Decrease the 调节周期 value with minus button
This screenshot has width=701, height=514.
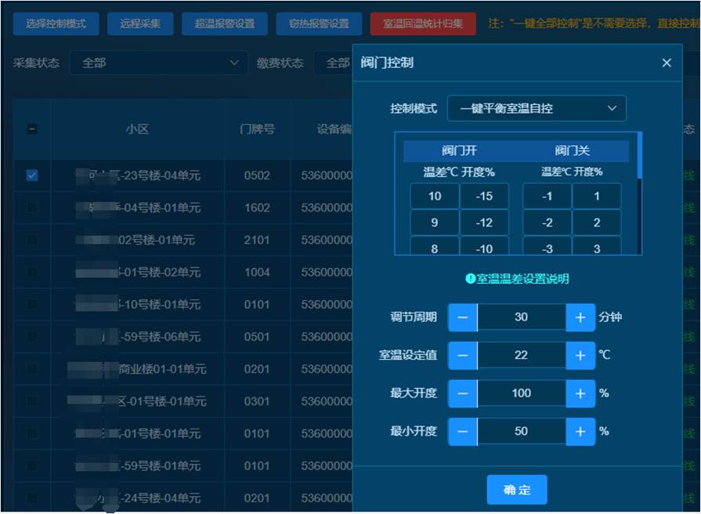tap(462, 317)
